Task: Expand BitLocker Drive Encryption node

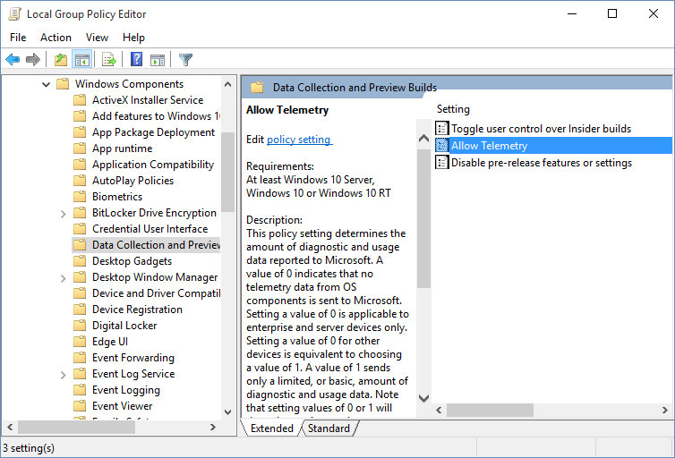Action: point(64,213)
